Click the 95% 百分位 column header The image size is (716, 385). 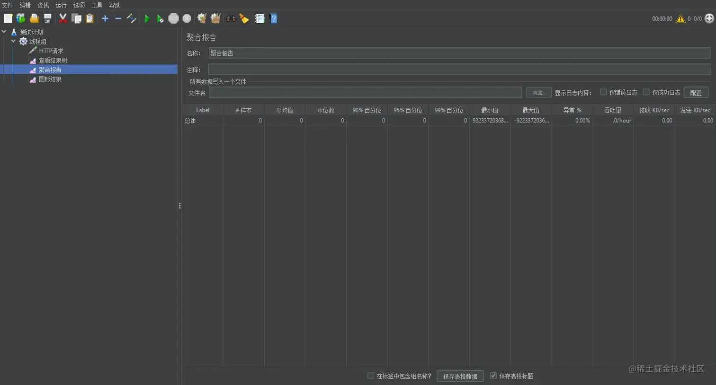coord(408,110)
